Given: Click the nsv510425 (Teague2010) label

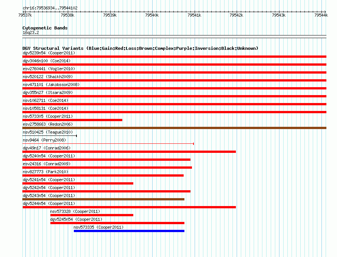Looking at the screenshot, I should [x=48, y=132].
